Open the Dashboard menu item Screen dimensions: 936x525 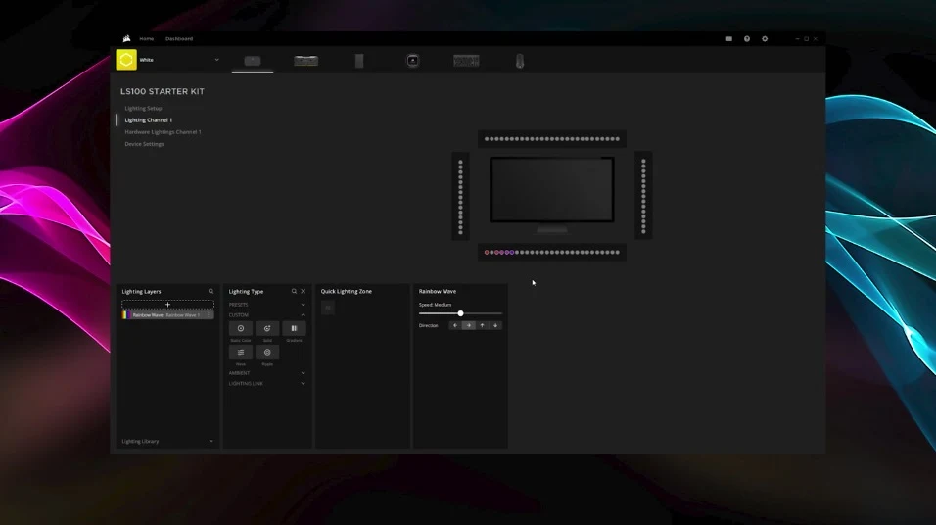click(x=179, y=39)
